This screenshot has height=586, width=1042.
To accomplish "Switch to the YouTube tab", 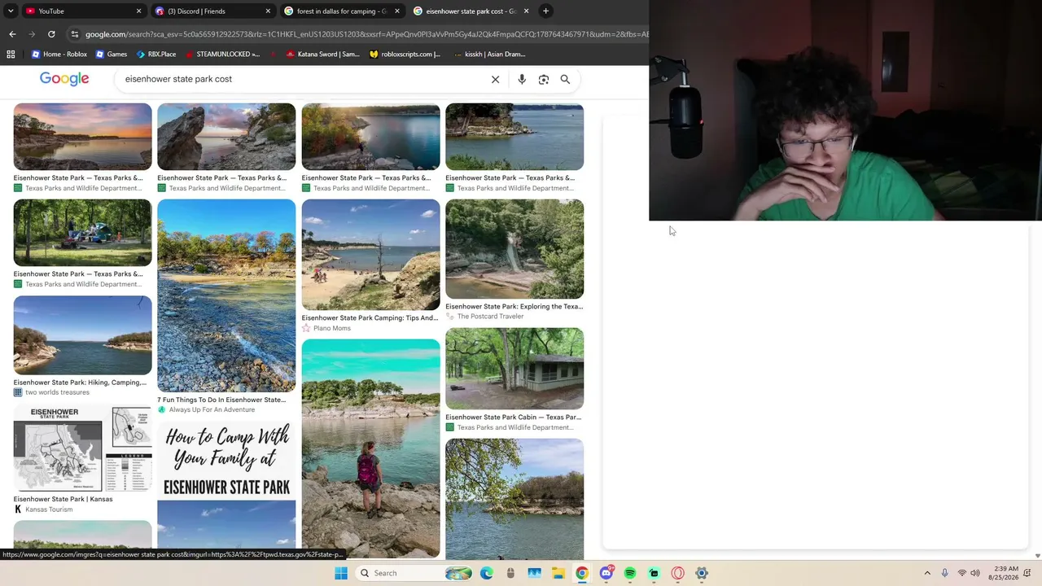I will coord(82,11).
